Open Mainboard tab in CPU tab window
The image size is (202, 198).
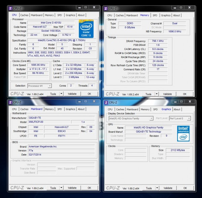pos(37,15)
